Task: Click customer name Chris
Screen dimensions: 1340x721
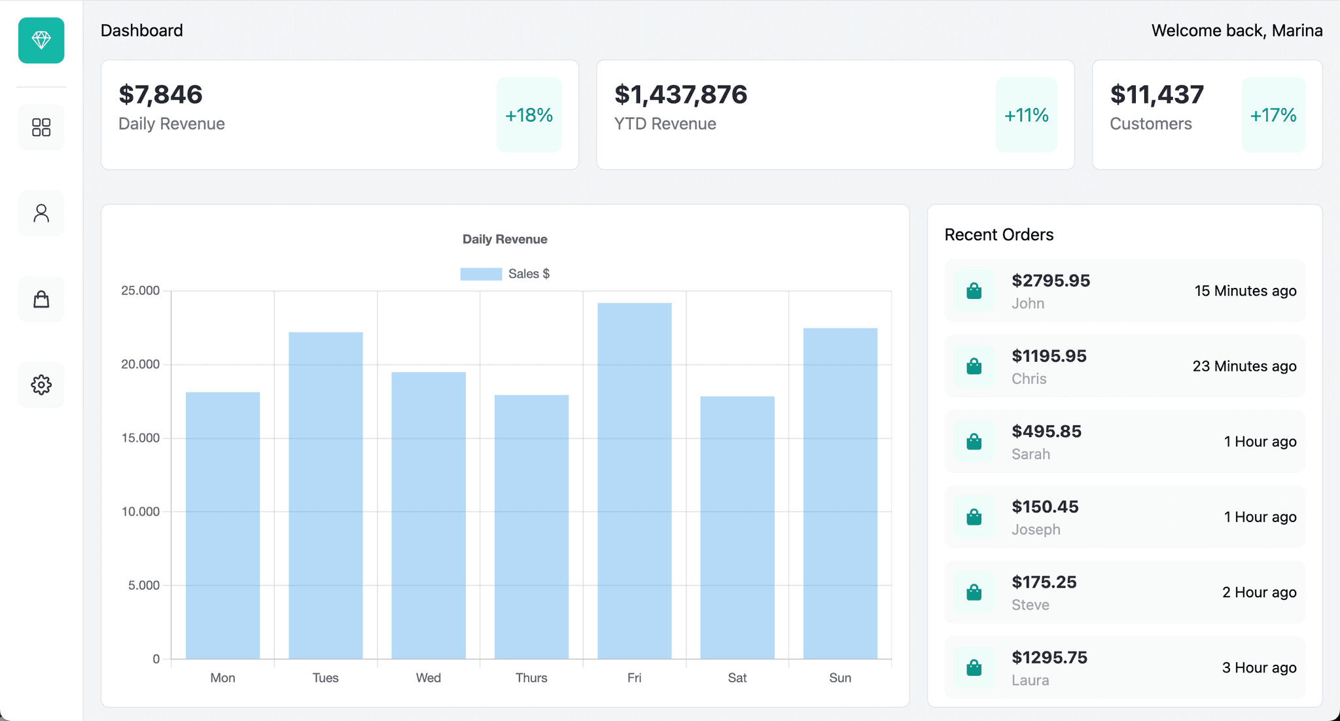Action: pyautogui.click(x=1029, y=379)
